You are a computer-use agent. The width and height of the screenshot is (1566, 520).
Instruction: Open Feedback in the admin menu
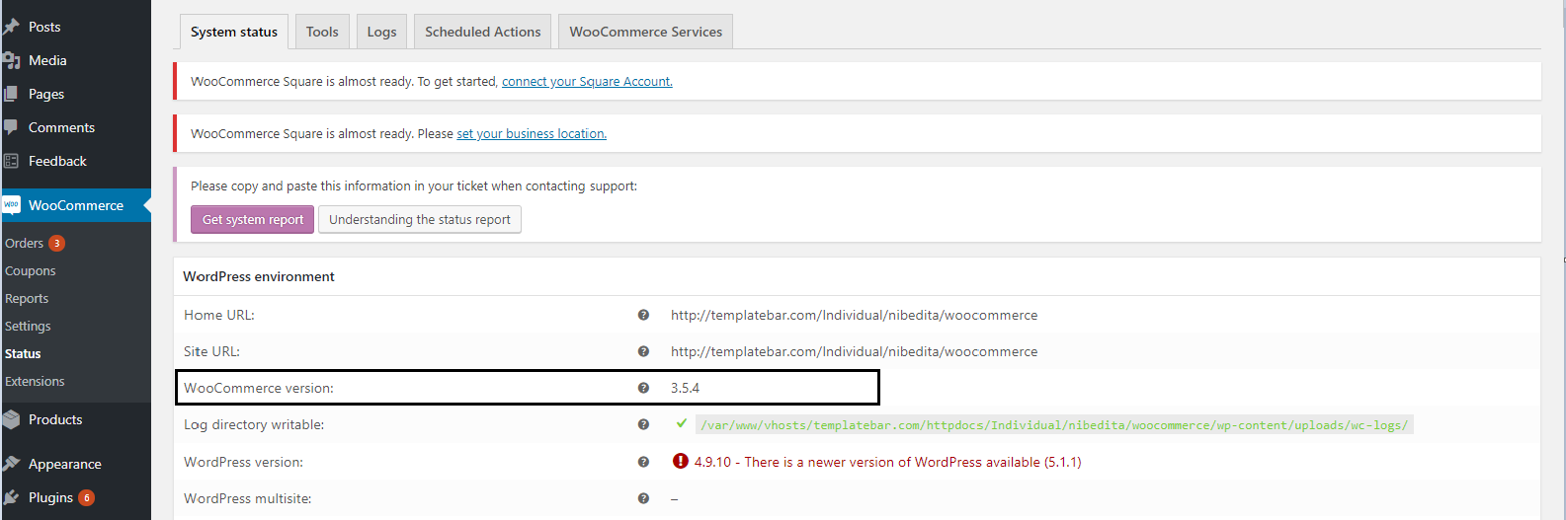point(57,161)
